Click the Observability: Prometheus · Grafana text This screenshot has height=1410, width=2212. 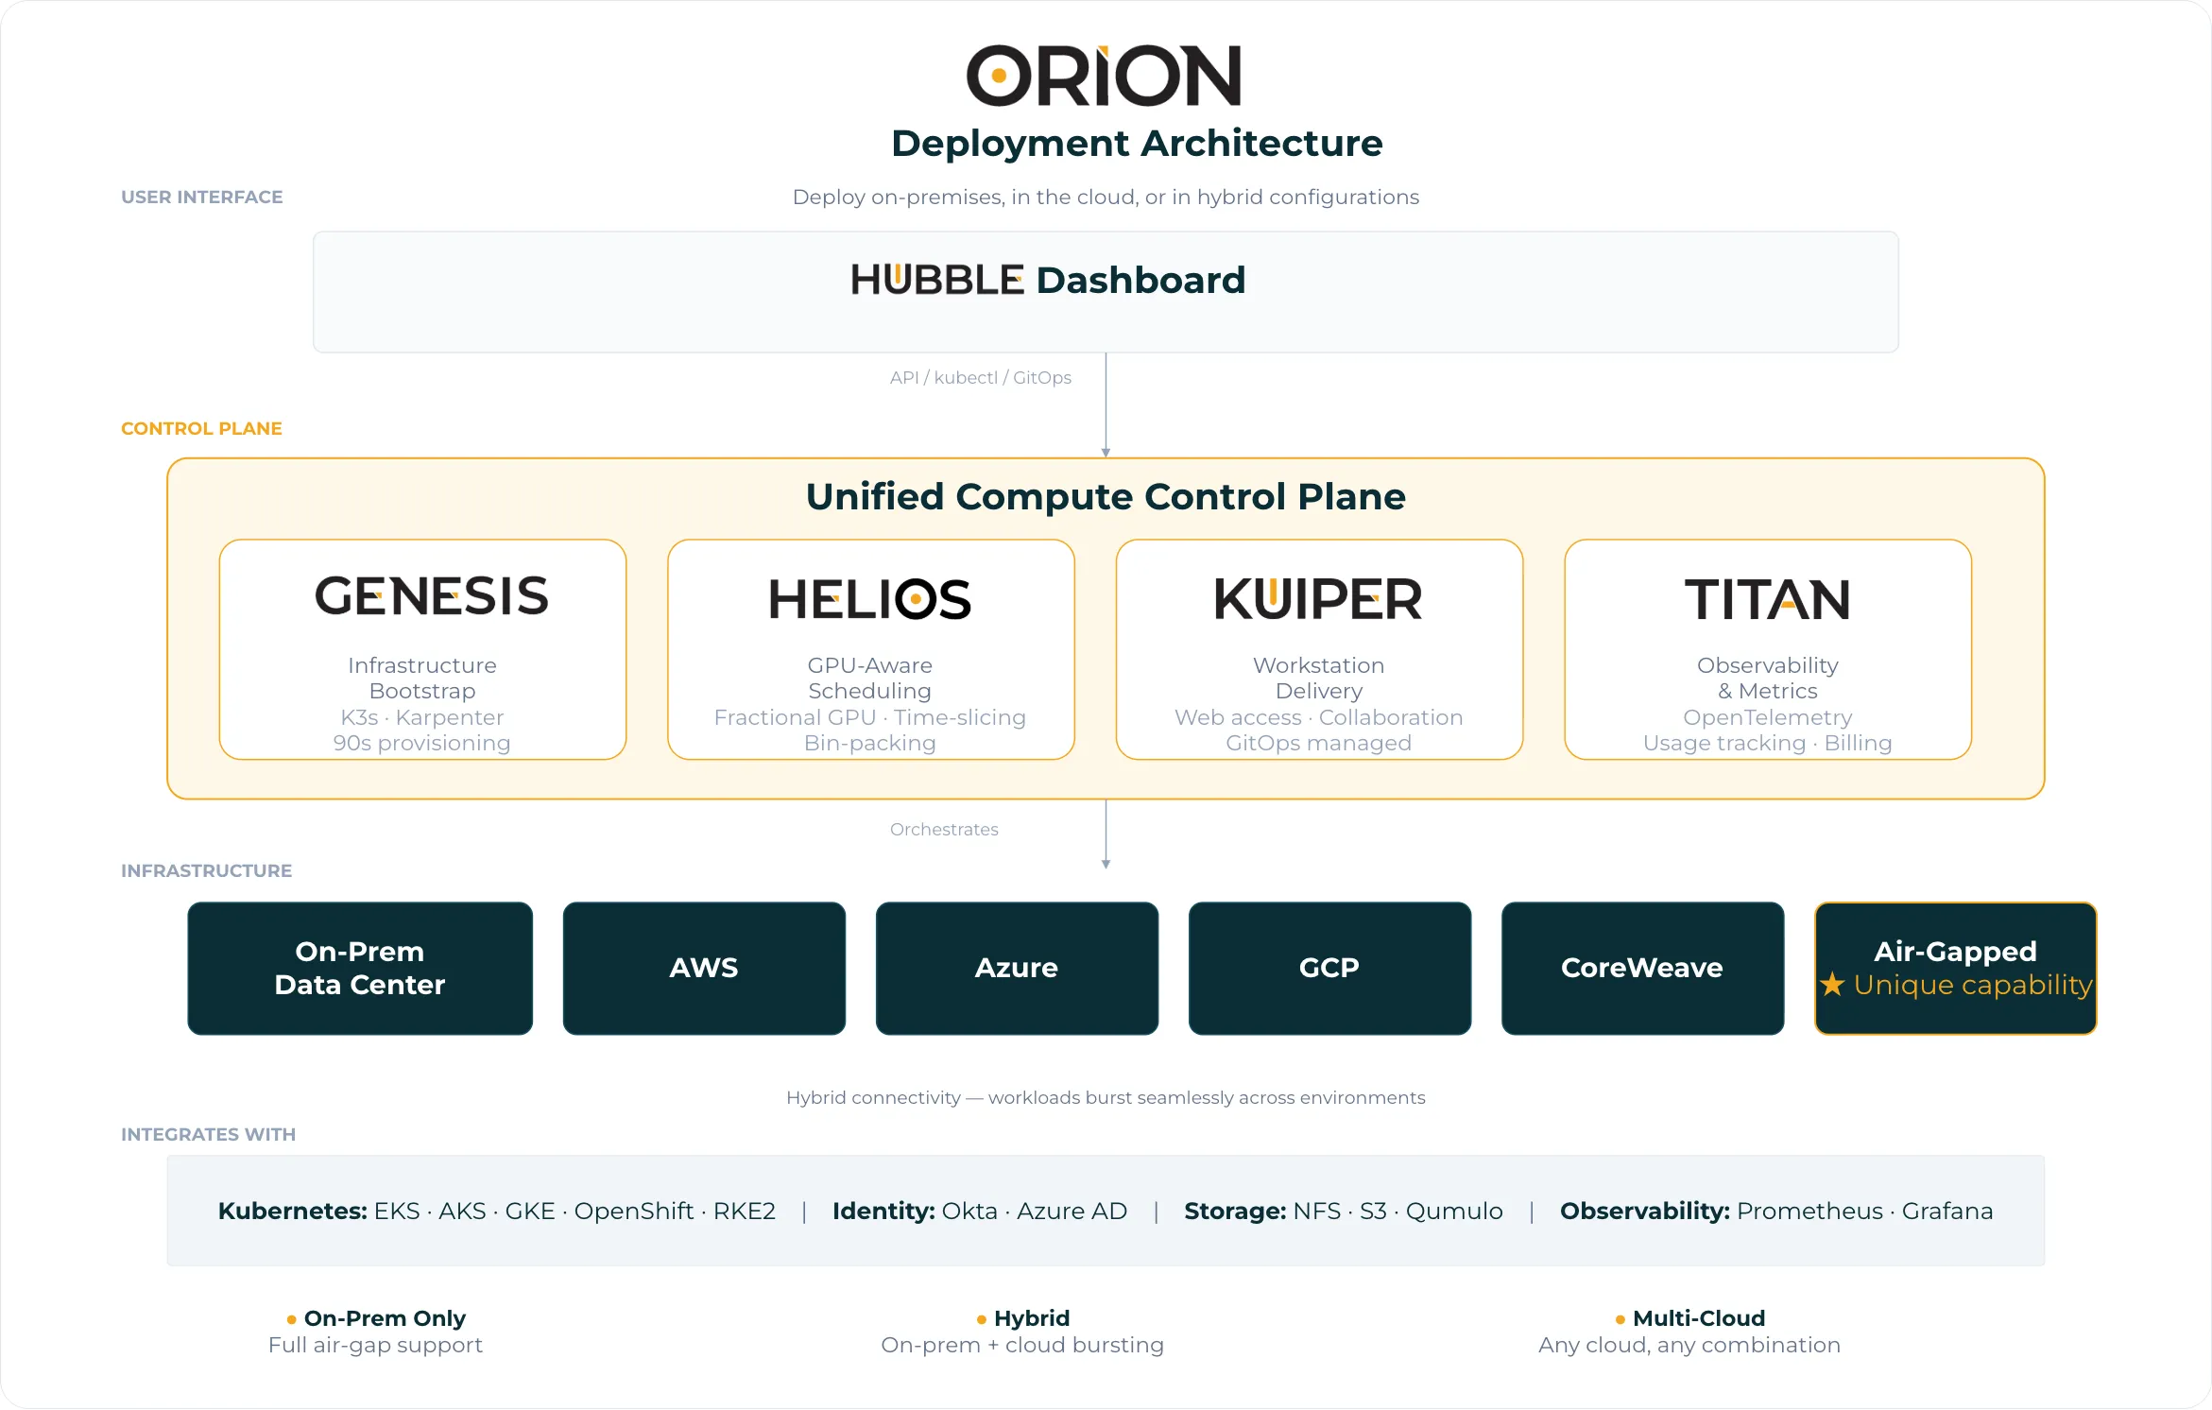pos(1776,1212)
